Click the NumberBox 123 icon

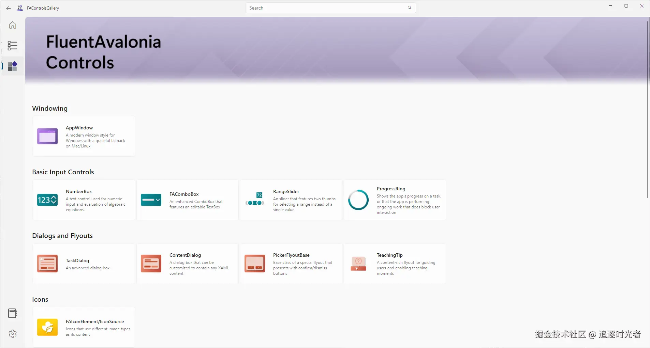click(47, 200)
